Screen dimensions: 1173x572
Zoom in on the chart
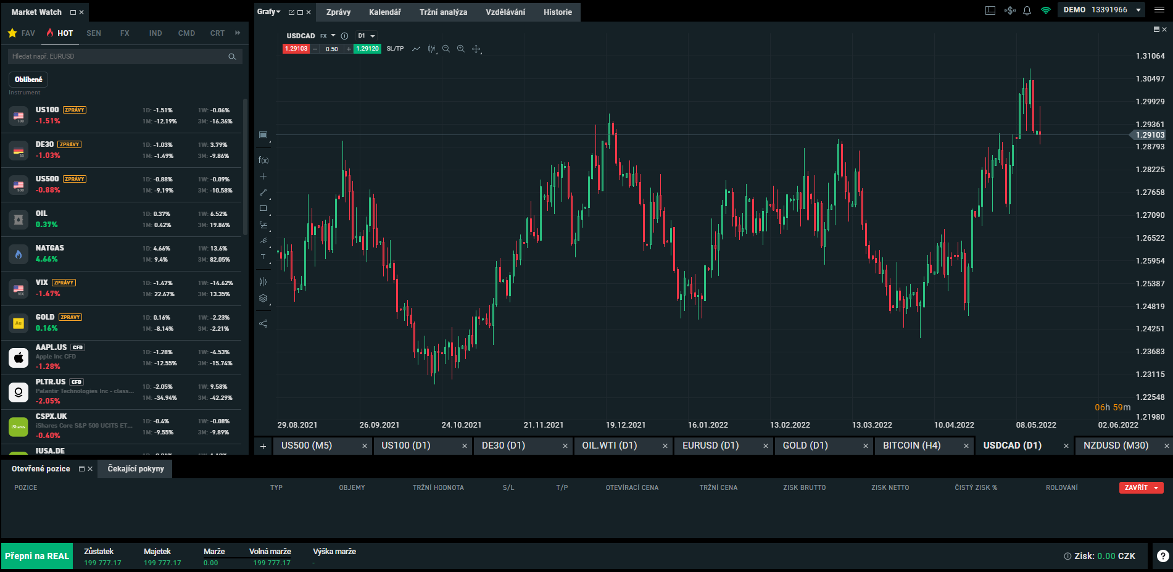tap(461, 49)
